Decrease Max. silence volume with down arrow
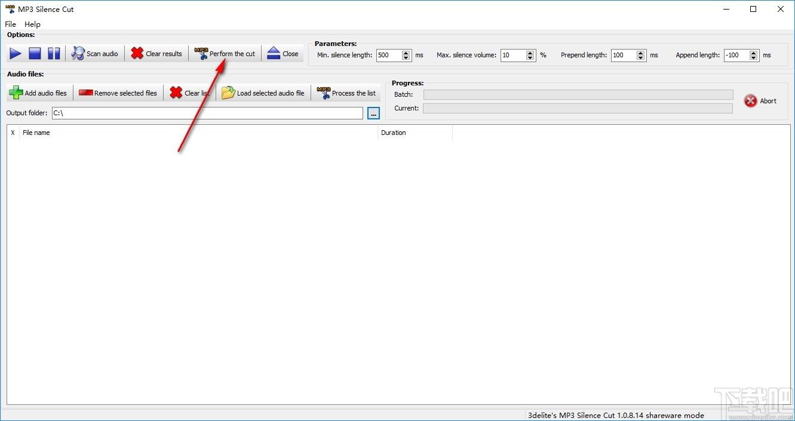Image resolution: width=795 pixels, height=421 pixels. click(530, 58)
